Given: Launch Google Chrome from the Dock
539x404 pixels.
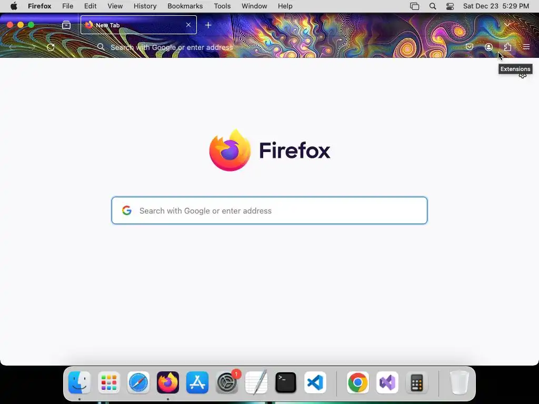Looking at the screenshot, I should 357,382.
